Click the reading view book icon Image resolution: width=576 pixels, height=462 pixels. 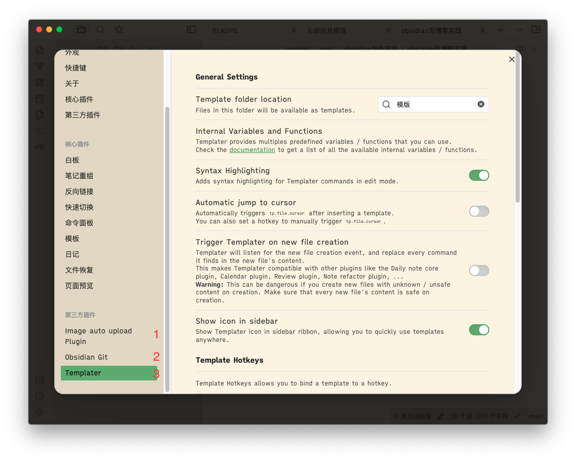pos(520,49)
